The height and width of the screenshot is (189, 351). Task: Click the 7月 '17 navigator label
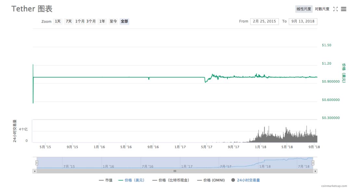pyautogui.click(x=226, y=166)
